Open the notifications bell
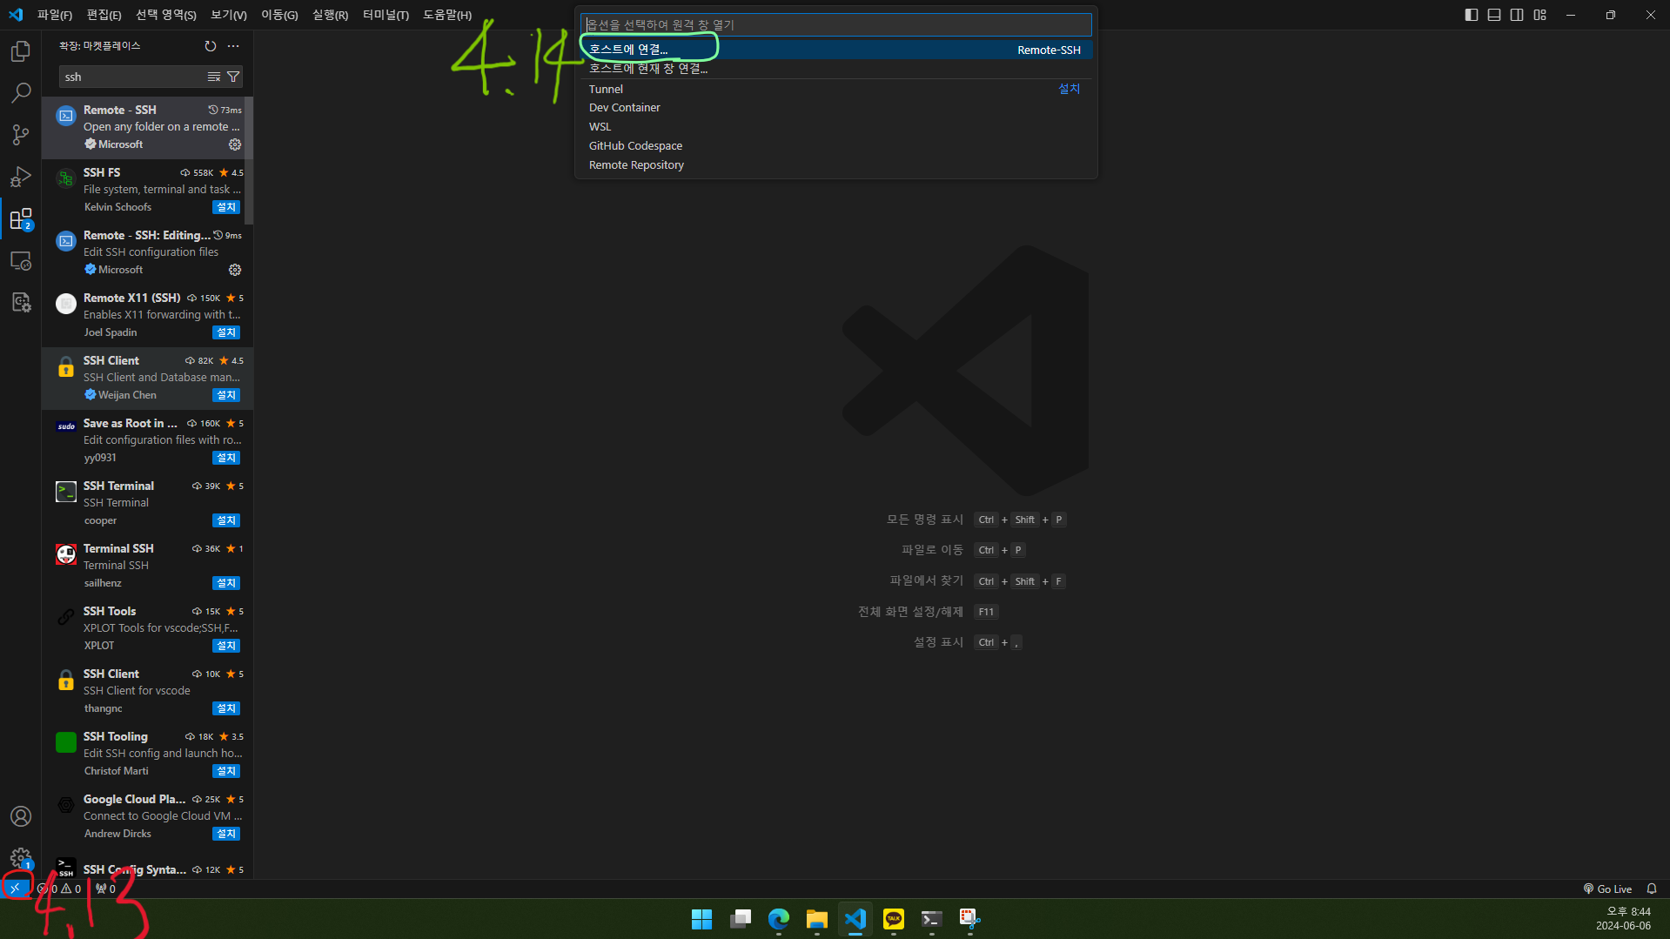Screen dimensions: 1670x939 point(1652,889)
